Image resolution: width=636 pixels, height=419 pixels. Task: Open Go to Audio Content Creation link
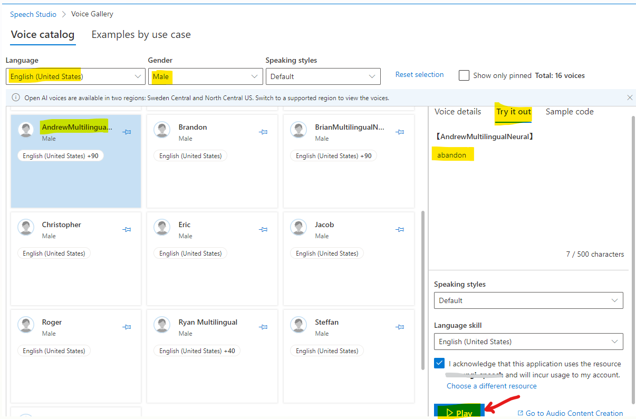(x=570, y=413)
